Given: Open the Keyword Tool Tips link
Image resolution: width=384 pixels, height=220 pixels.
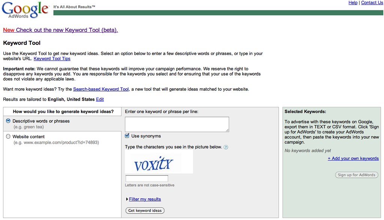Looking at the screenshot, I should point(52,59).
